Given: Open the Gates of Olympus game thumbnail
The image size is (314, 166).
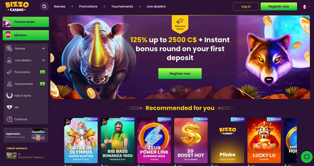Looking at the screenshot, I should (81, 140).
